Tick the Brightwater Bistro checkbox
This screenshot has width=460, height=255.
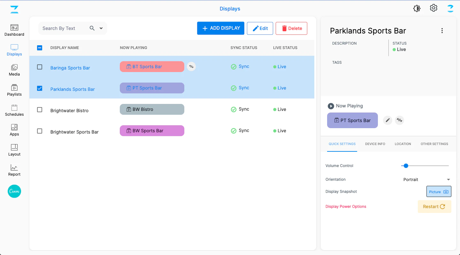[x=40, y=110]
